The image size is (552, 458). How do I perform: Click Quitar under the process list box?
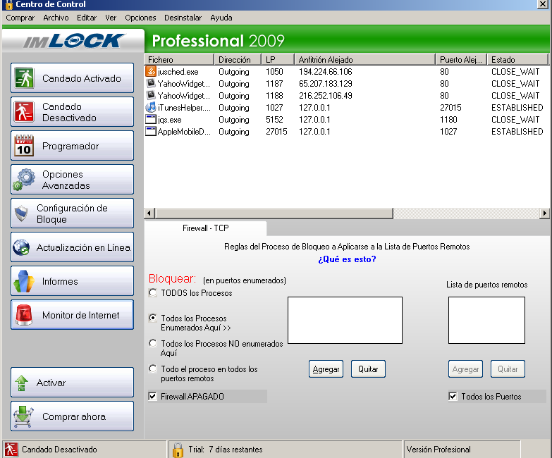point(368,369)
